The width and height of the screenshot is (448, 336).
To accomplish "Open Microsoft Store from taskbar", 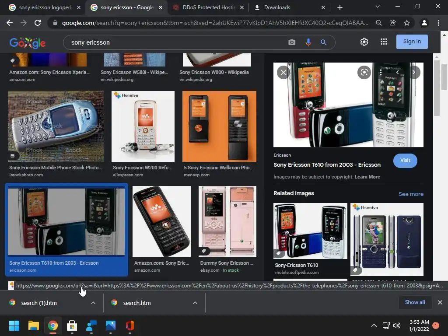I will tap(72, 325).
